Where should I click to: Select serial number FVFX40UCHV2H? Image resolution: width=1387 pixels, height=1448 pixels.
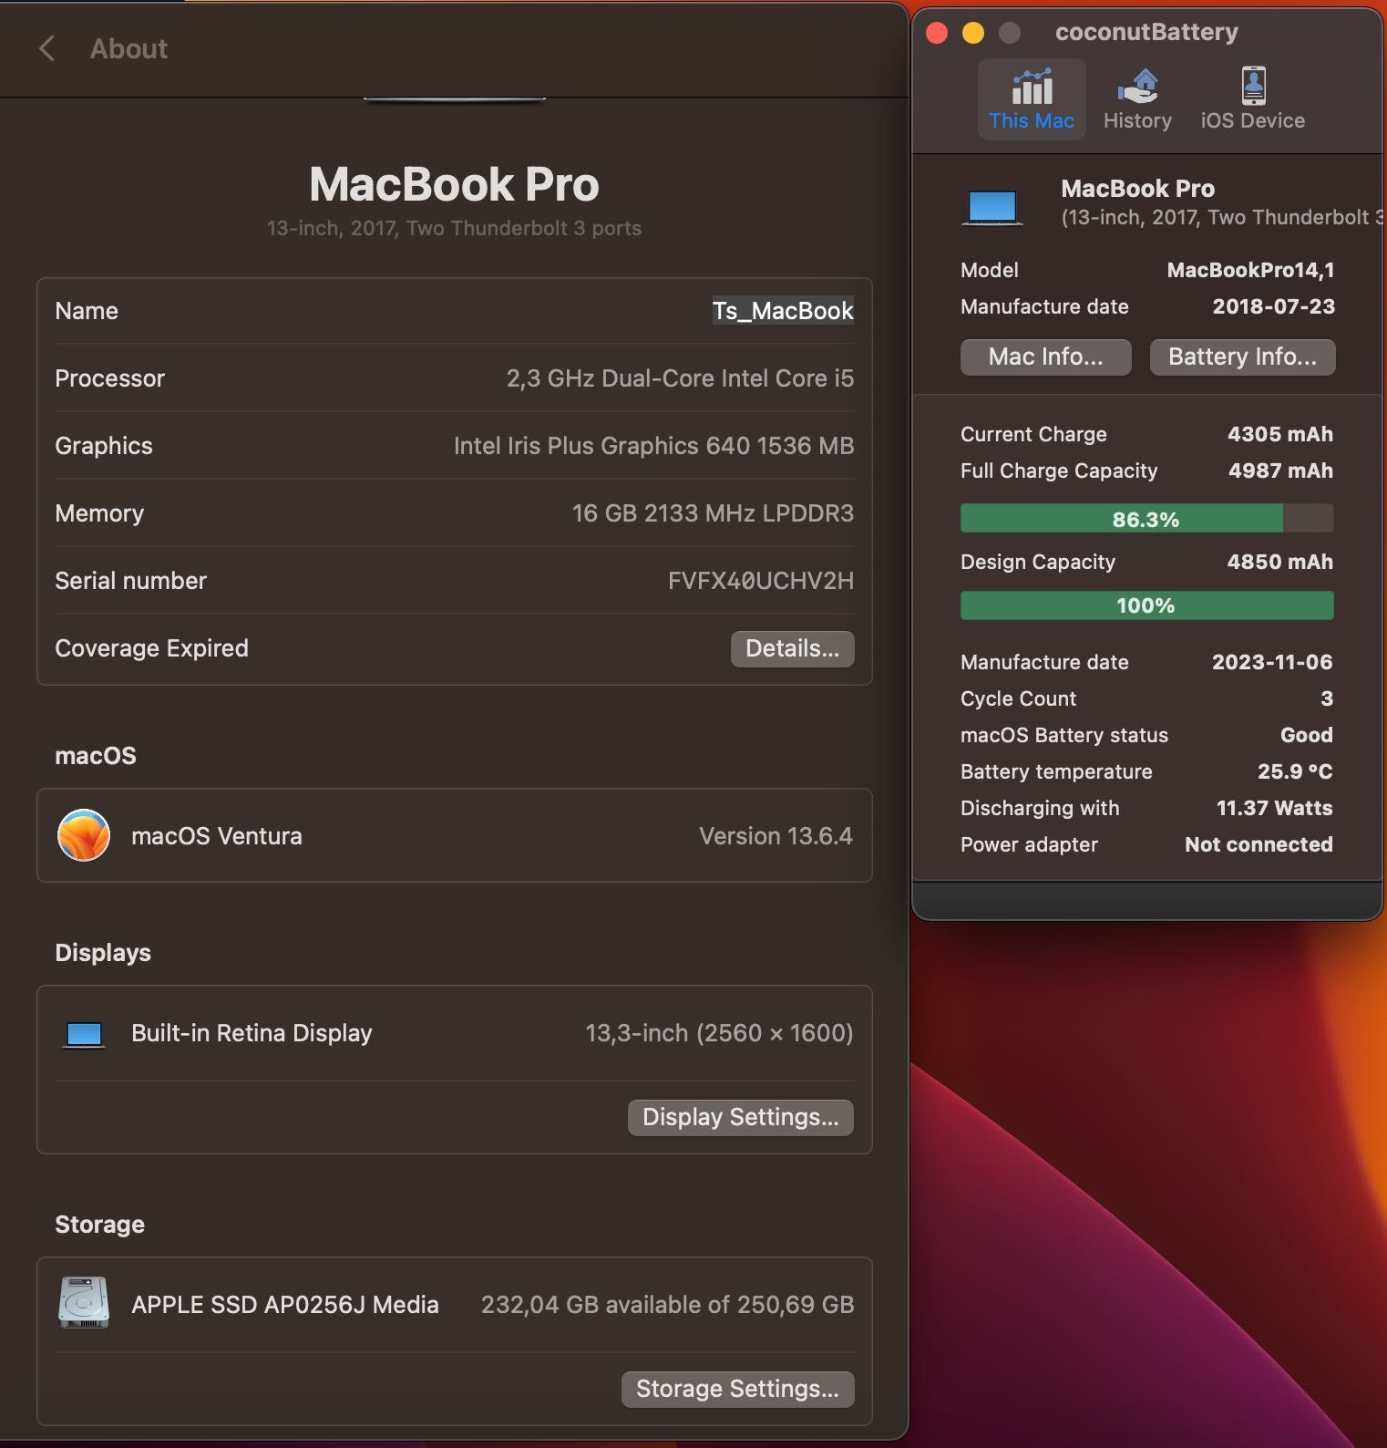pos(760,581)
